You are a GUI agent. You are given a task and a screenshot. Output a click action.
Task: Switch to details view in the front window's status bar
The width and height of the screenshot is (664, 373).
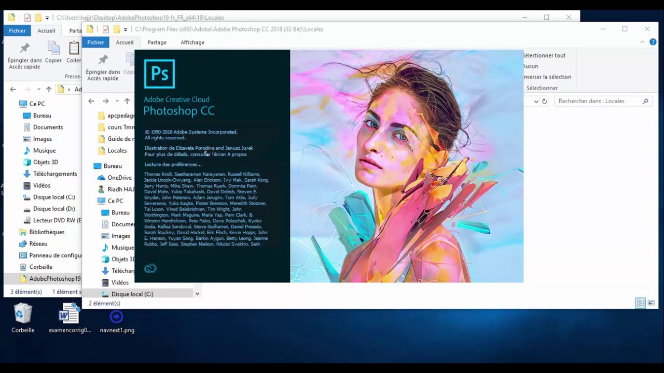click(641, 303)
